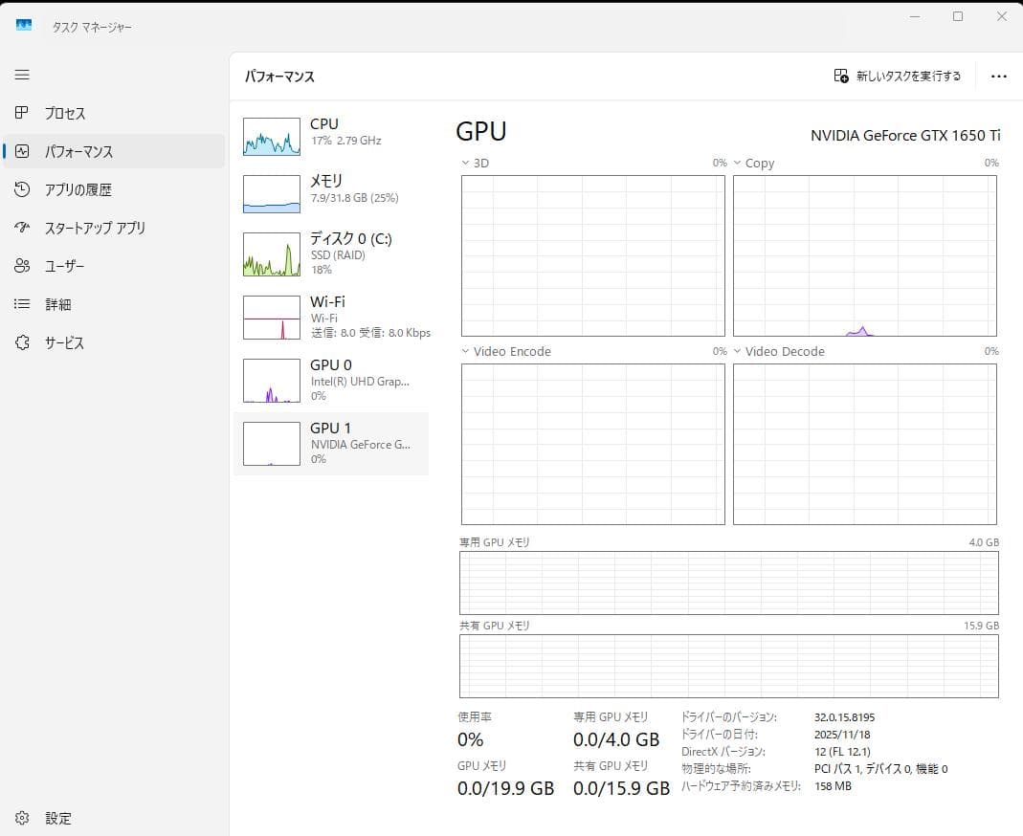Open the ユーザー users icon
Image resolution: width=1023 pixels, height=836 pixels.
[x=21, y=266]
